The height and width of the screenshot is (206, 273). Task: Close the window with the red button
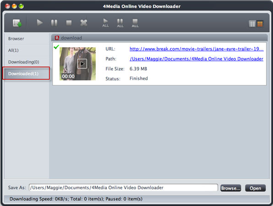coord(7,6)
